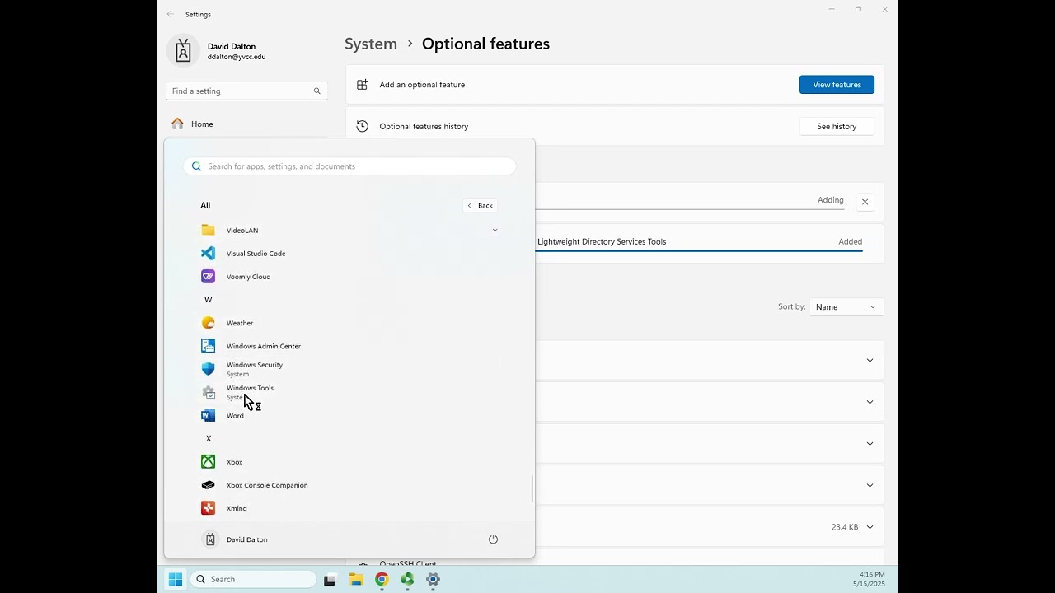This screenshot has width=1055, height=593.
Task: Launch Voomly Cloud app icon
Action: [x=209, y=277]
